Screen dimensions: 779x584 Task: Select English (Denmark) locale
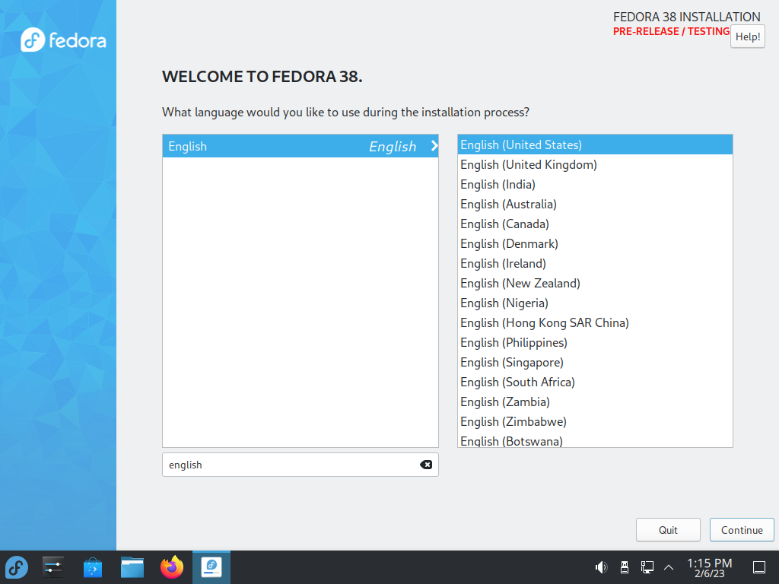595,244
